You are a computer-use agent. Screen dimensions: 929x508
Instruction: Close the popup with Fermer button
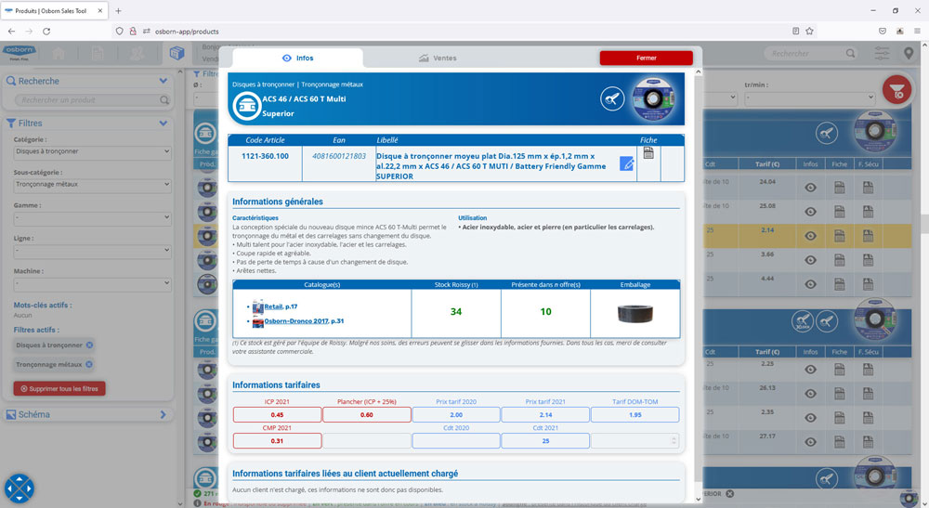[647, 58]
